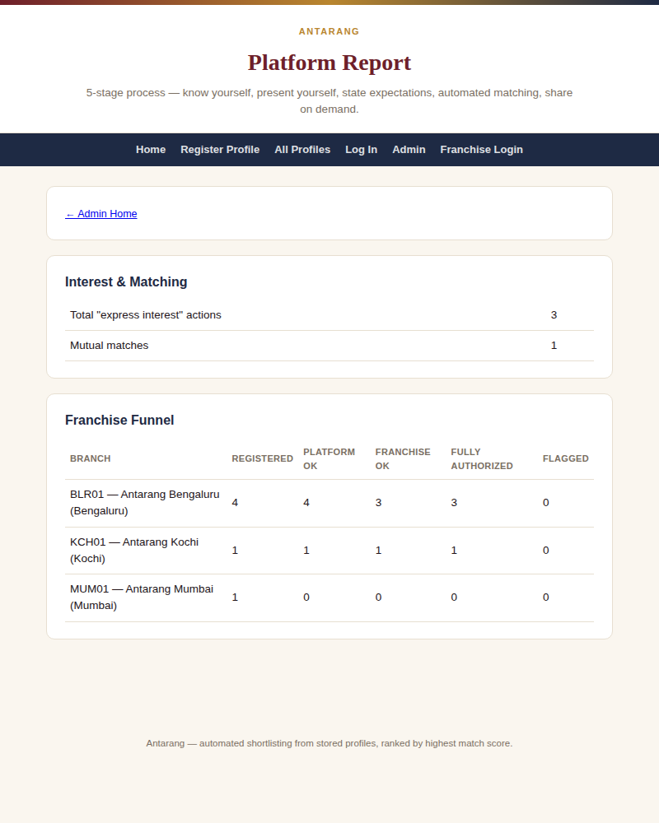This screenshot has width=659, height=823.
Task: Click the FULLY AUTHORIZED column header
Action: 482,458
